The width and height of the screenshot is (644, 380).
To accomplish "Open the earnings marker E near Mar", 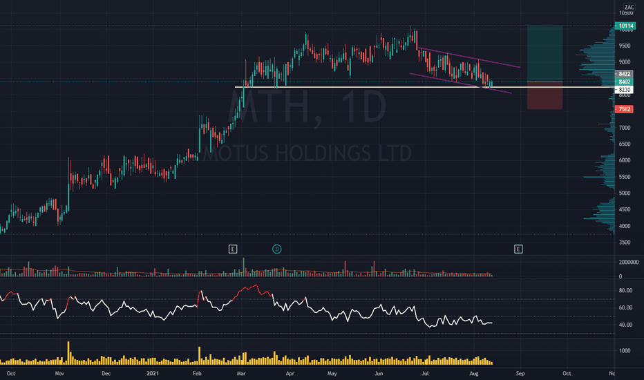I will [233, 249].
